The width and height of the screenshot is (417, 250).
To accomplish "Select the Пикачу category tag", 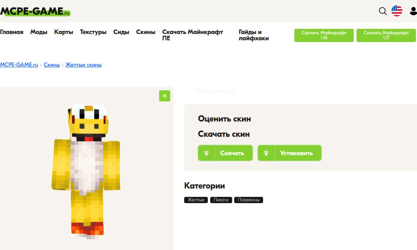I will 221,200.
